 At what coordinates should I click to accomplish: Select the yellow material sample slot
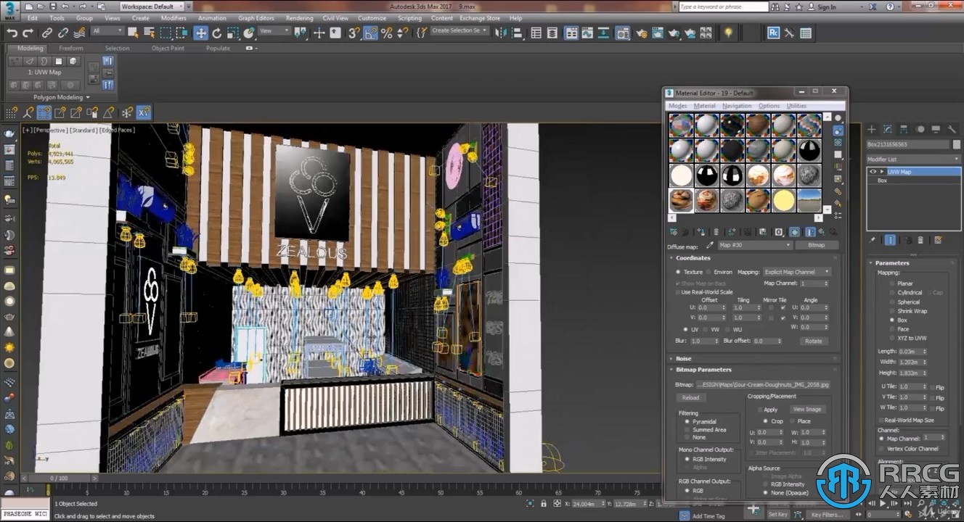click(x=783, y=199)
